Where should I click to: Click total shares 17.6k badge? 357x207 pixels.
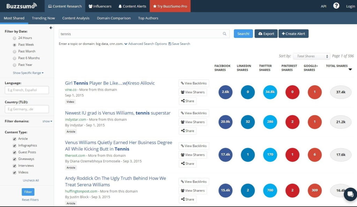[x=341, y=154]
